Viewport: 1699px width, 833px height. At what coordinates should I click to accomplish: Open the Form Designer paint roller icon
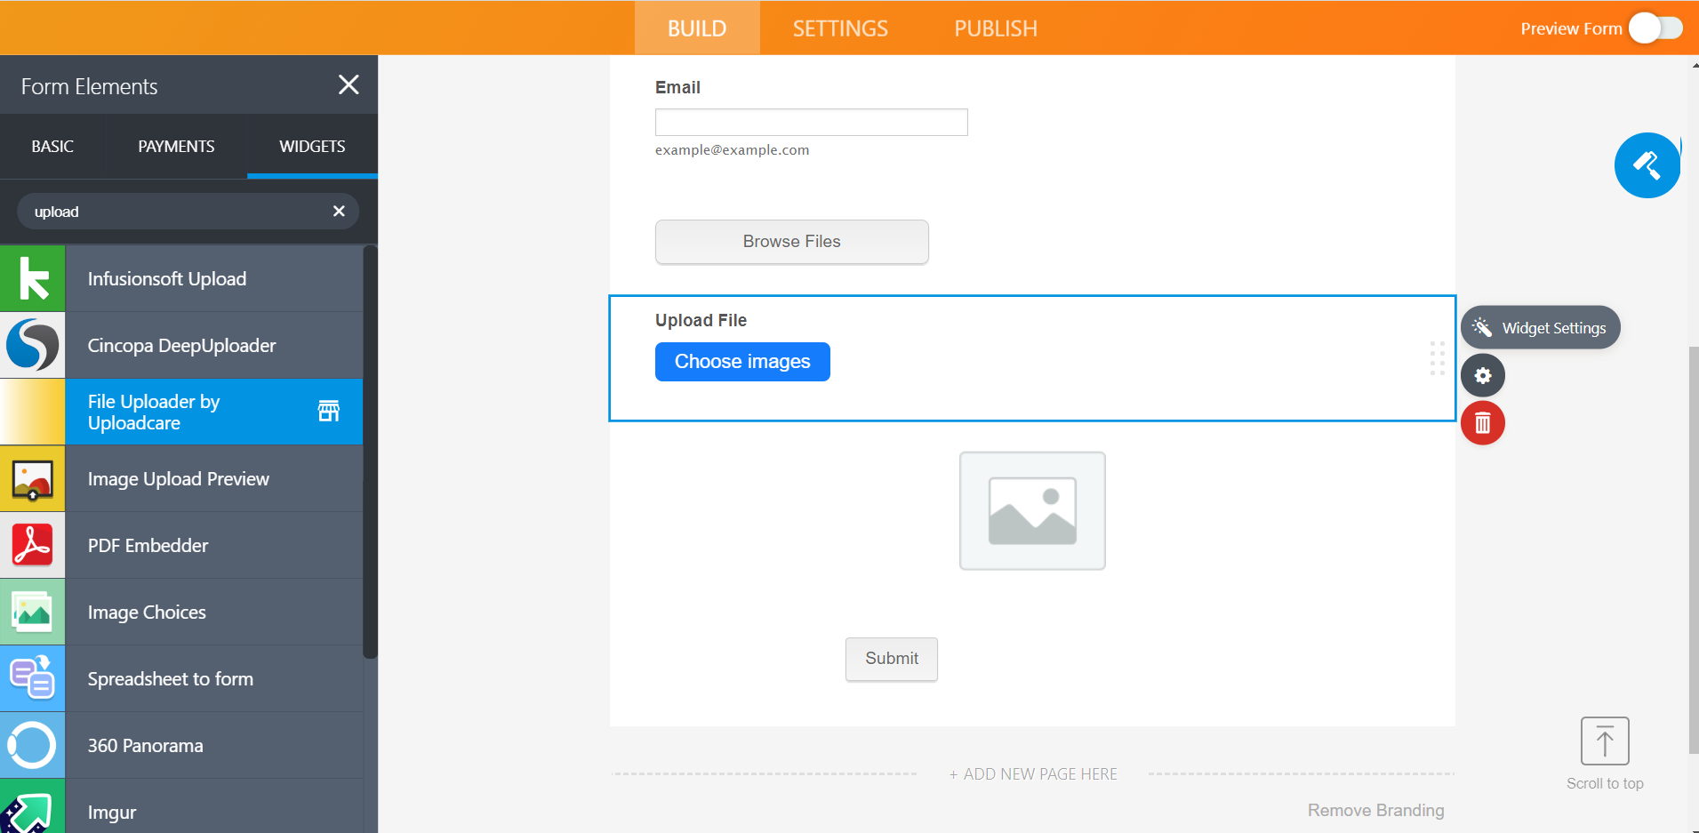[x=1647, y=164]
